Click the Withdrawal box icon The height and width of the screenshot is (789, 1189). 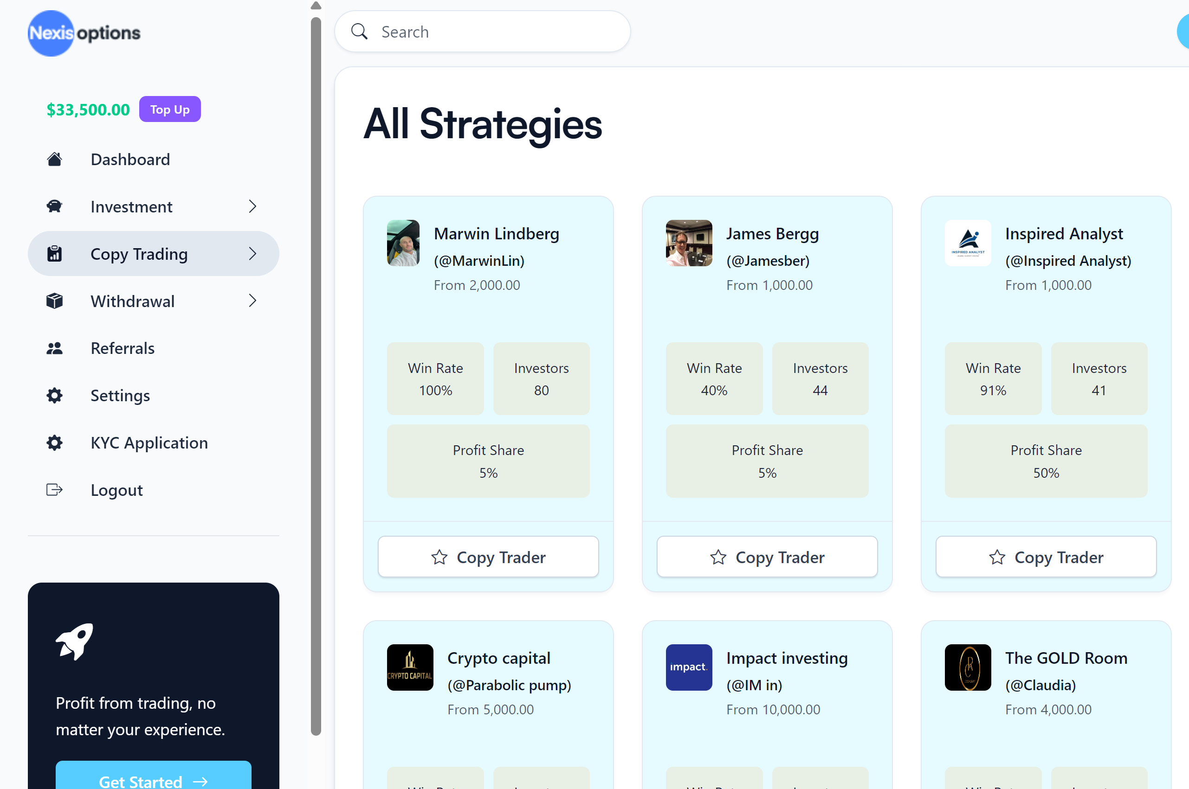(x=54, y=301)
